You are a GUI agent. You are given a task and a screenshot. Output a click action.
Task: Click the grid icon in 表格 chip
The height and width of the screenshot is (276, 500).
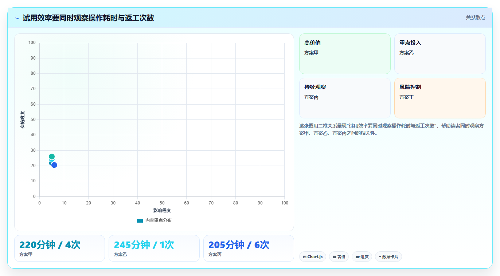click(x=335, y=257)
